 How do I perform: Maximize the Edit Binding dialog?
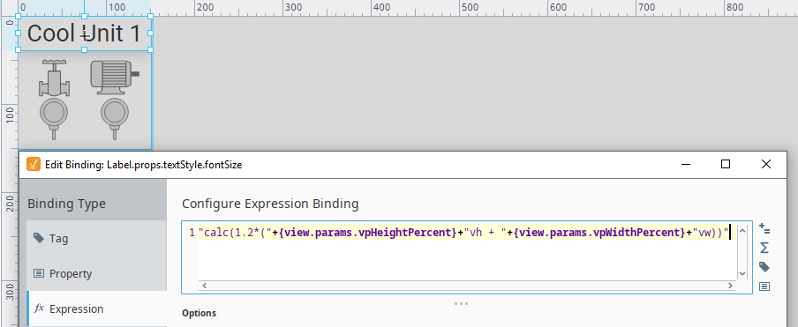point(726,164)
